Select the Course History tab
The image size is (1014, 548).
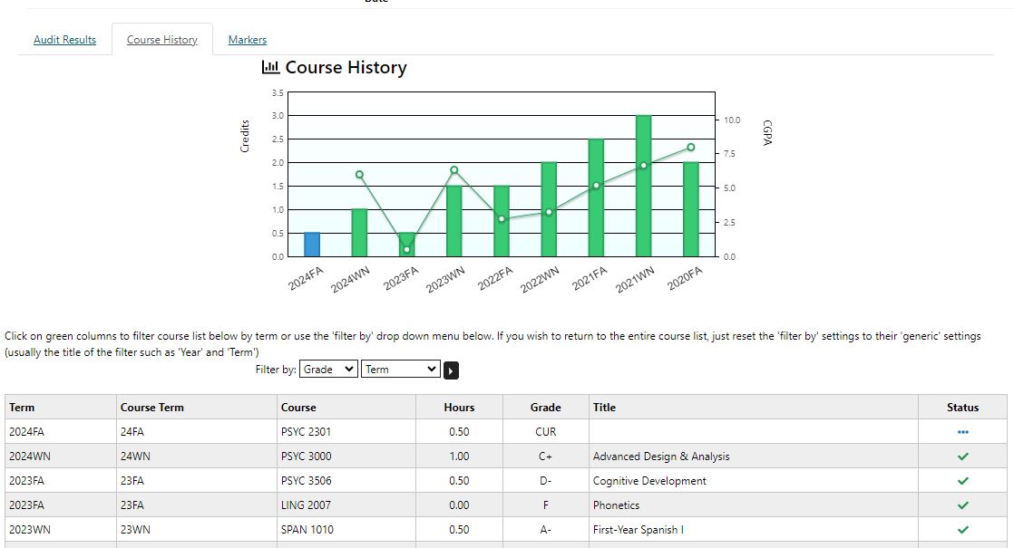coord(161,39)
